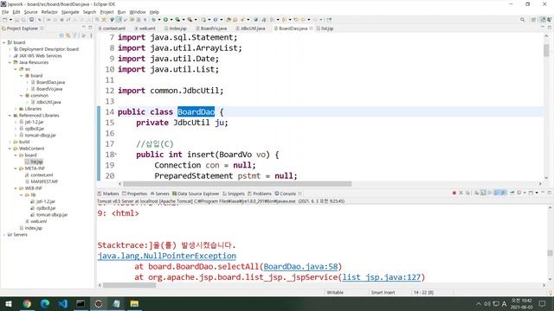Switch to the BoardVo.java editor tab
Image resolution: width=554 pixels, height=311 pixels.
coord(211,29)
